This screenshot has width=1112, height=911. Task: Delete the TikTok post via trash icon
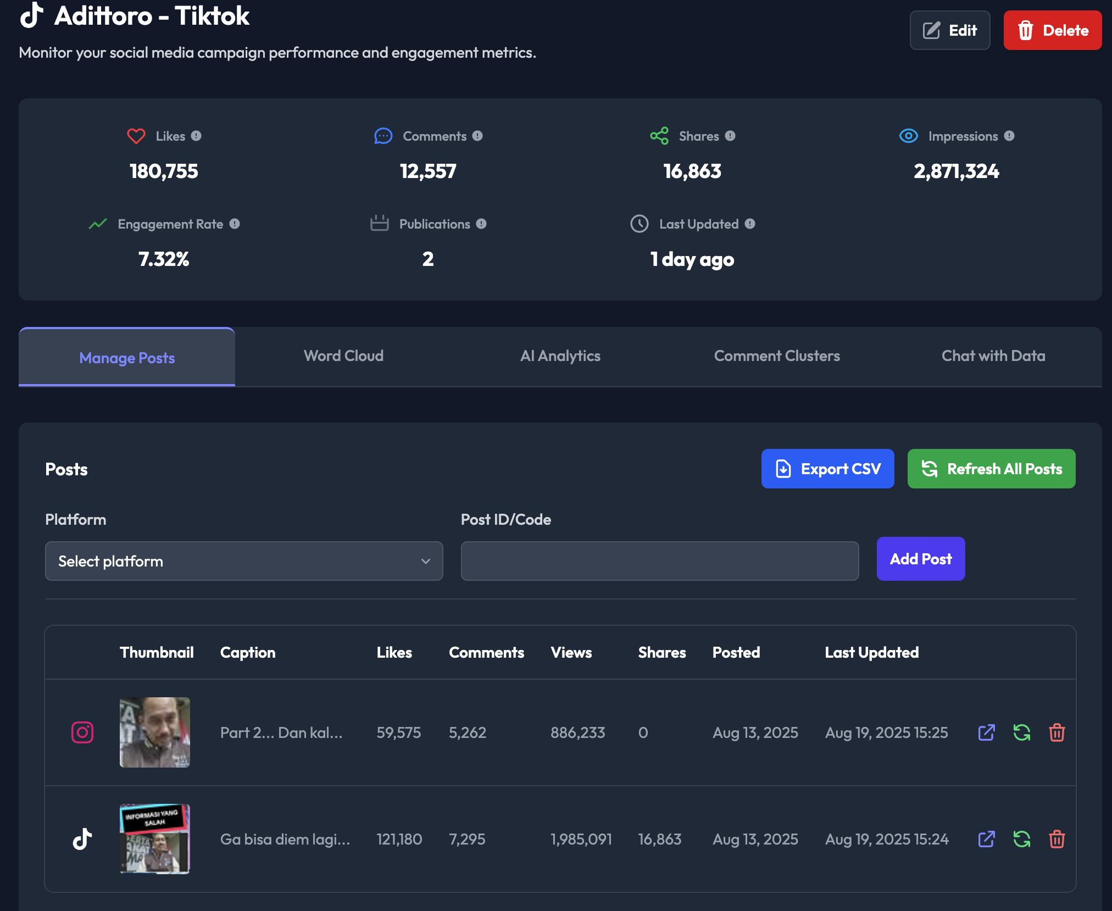(x=1057, y=839)
